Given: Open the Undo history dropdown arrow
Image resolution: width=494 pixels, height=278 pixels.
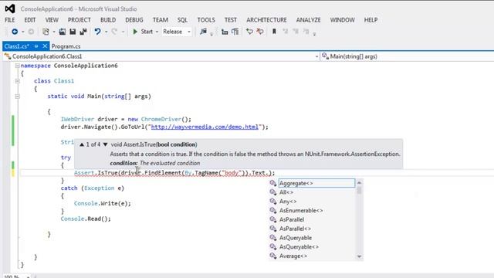Looking at the screenshot, I should (x=107, y=32).
